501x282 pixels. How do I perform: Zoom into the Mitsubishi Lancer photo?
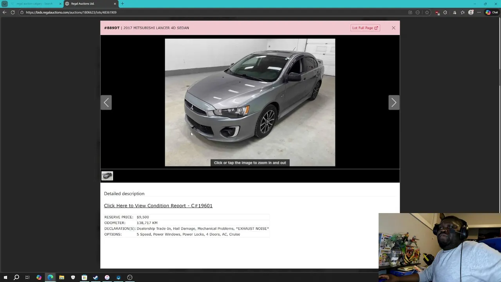click(250, 102)
